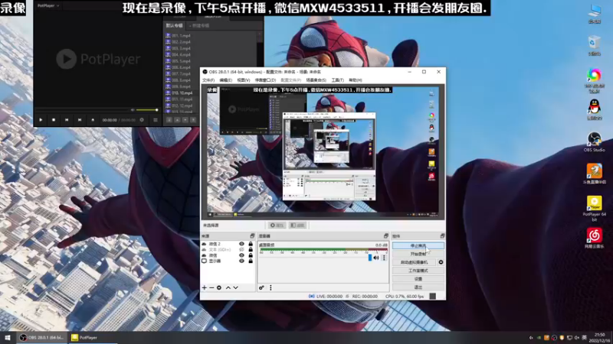Viewport: 613px width, 344px height.
Task: Open the QQ penguin desktop icon
Action: [595, 109]
